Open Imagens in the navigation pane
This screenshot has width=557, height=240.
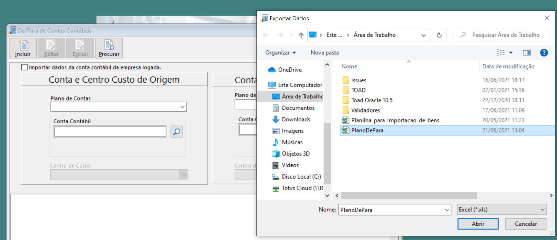[292, 131]
